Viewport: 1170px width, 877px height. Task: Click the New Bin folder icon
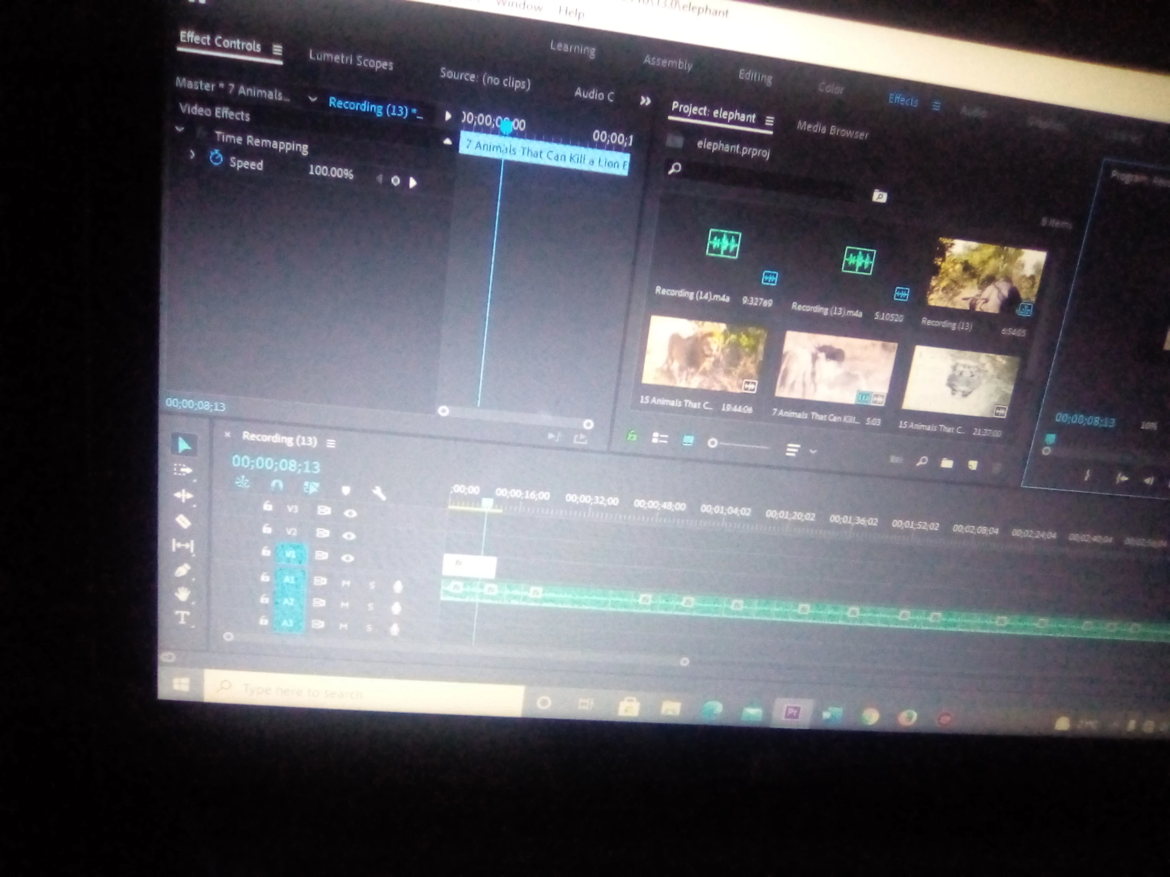(947, 464)
